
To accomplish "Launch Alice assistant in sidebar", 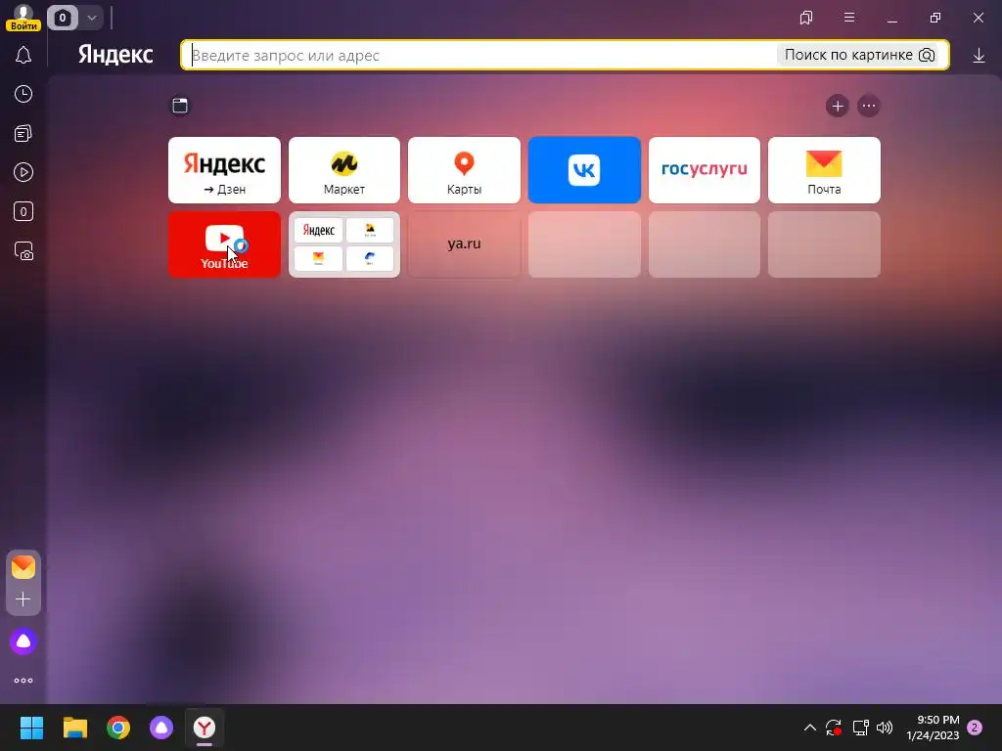I will (x=23, y=641).
